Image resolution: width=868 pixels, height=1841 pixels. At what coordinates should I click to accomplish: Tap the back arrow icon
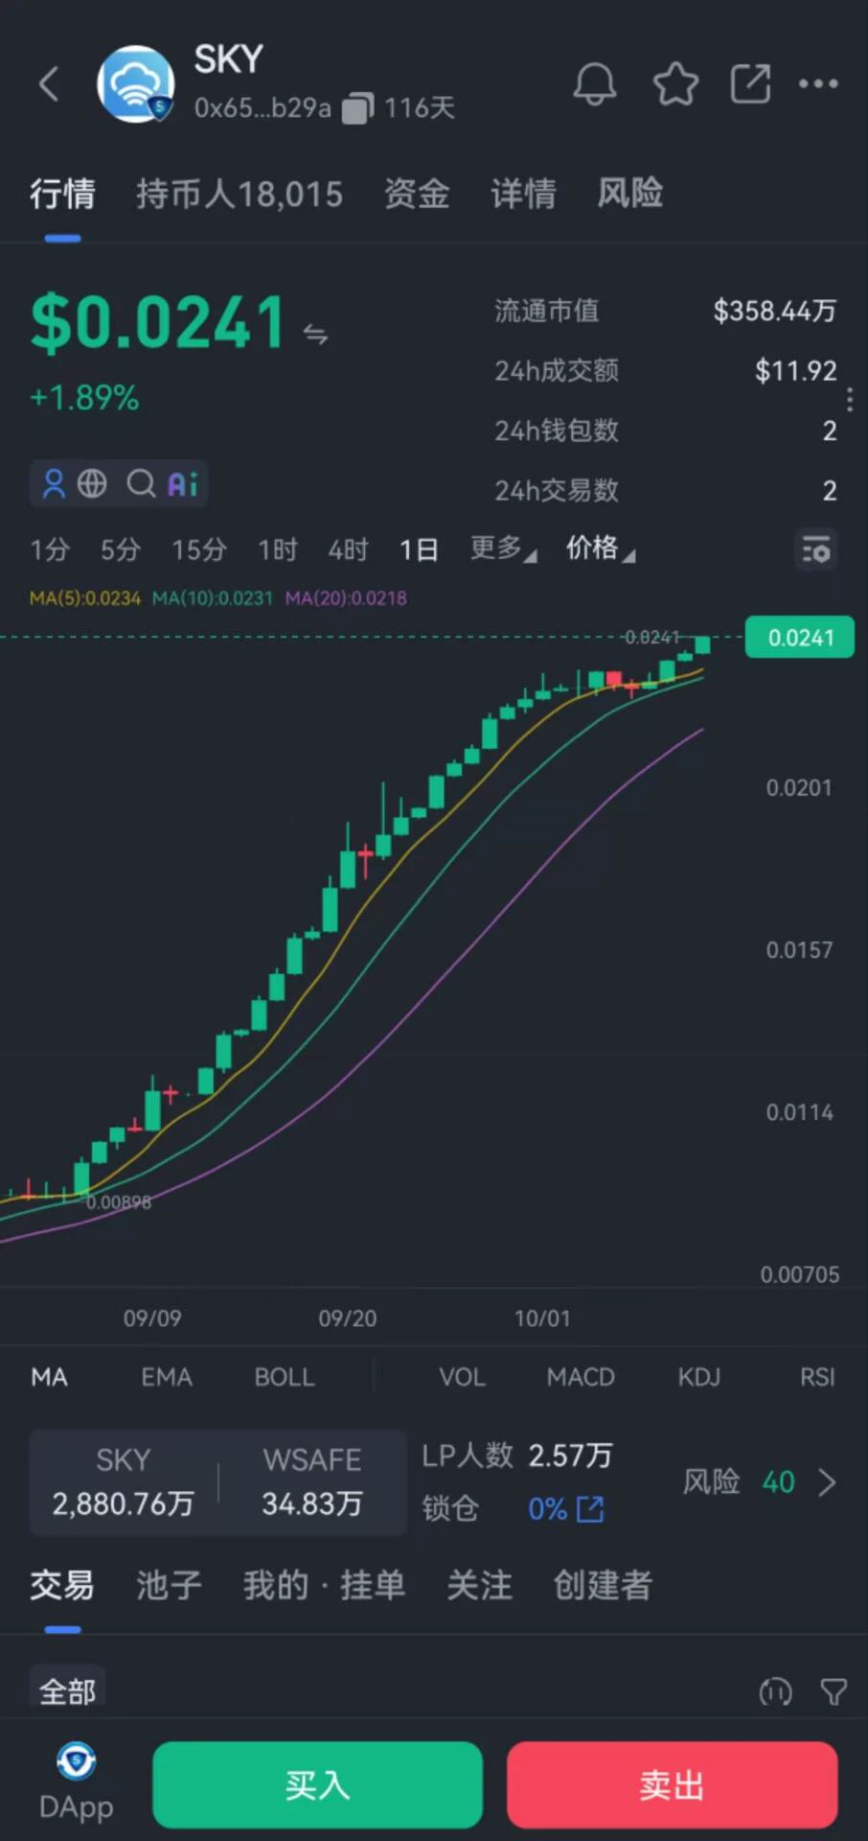coord(49,84)
